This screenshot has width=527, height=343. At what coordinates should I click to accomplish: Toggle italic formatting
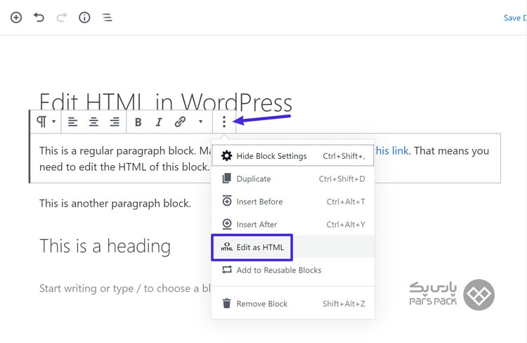click(159, 122)
